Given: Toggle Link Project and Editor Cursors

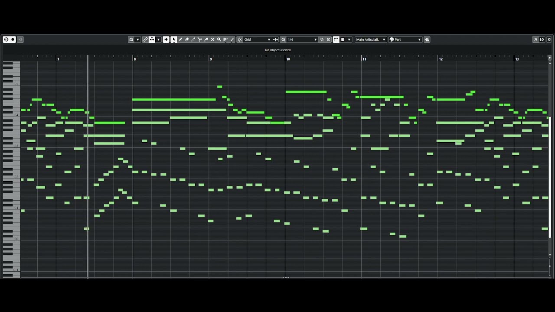Looking at the screenshot, I should click(x=145, y=39).
